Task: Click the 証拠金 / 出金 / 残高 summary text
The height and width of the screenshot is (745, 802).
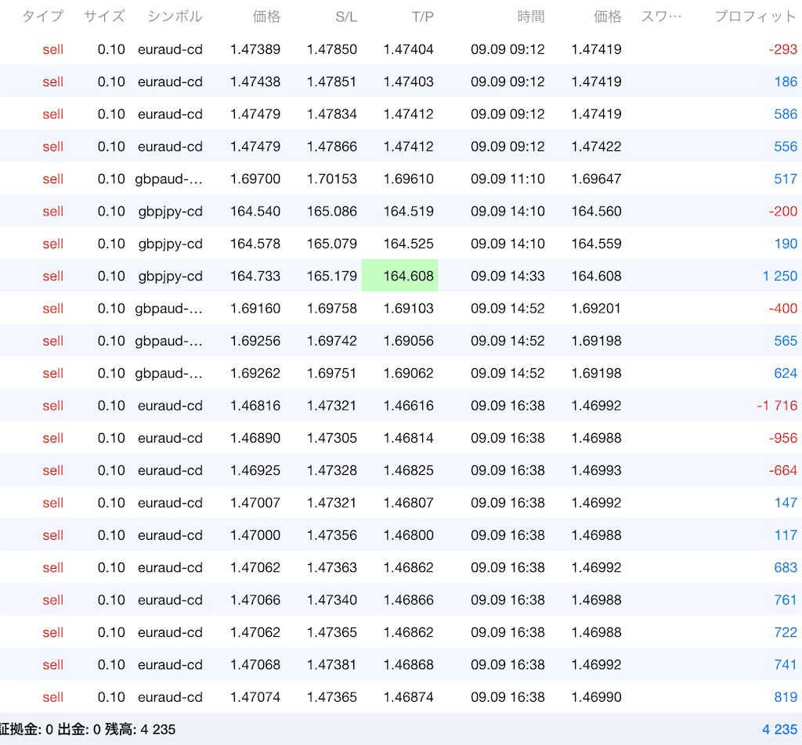Action: coord(88,729)
